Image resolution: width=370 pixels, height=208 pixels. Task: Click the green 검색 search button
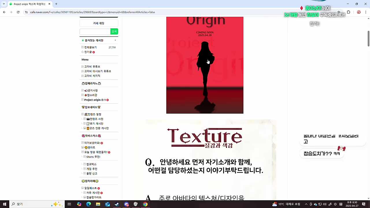click(114, 31)
